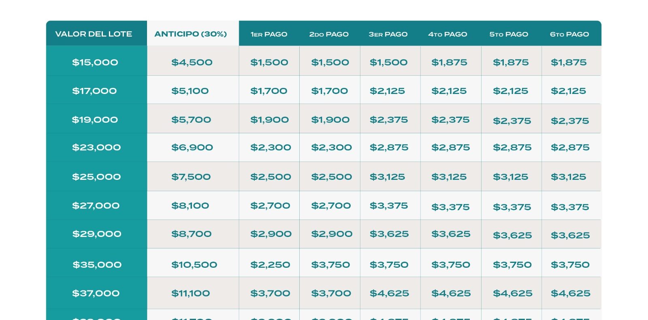Click the $15,000 lot value cell
Image resolution: width=648 pixels, height=320 pixels.
coord(96,61)
